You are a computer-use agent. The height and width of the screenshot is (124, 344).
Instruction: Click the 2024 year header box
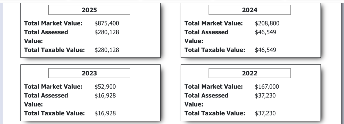[249, 10]
